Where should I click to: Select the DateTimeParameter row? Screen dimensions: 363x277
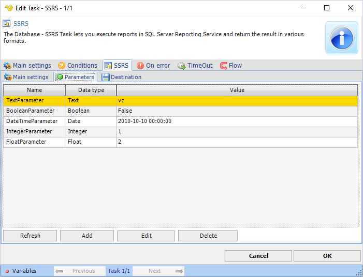click(181, 121)
